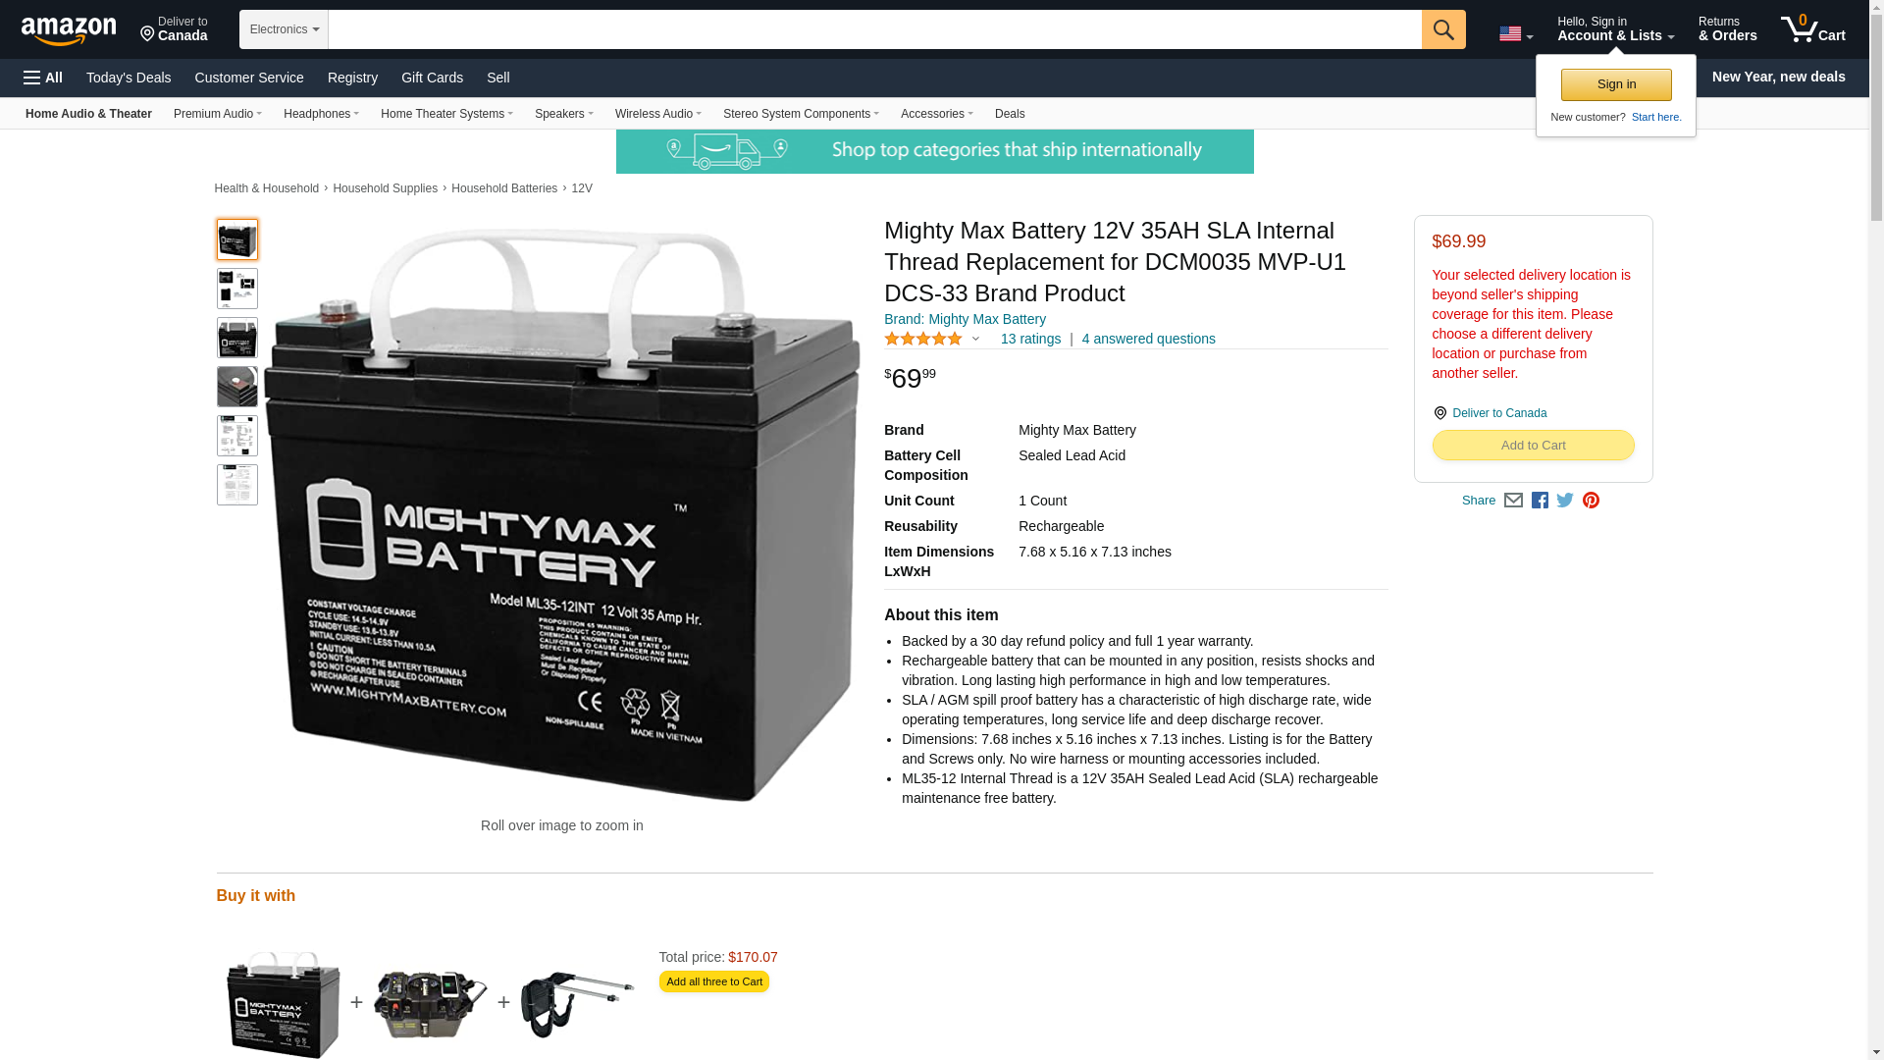Click into the search input field
This screenshot has height=1060, width=1884.
pos(874,29)
